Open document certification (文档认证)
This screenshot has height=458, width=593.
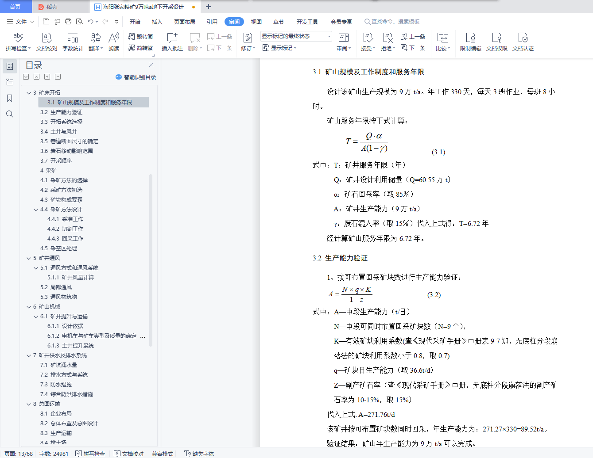tap(523, 42)
